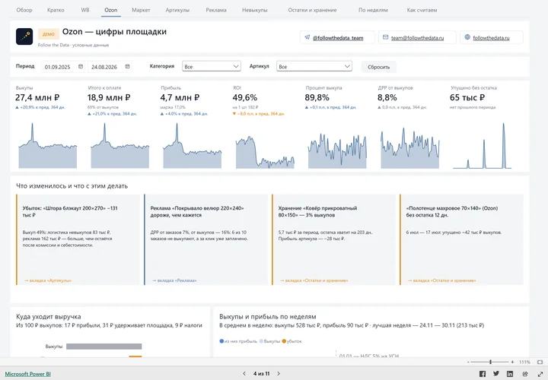Go to previous report page
The width and height of the screenshot is (548, 380).
click(x=244, y=373)
